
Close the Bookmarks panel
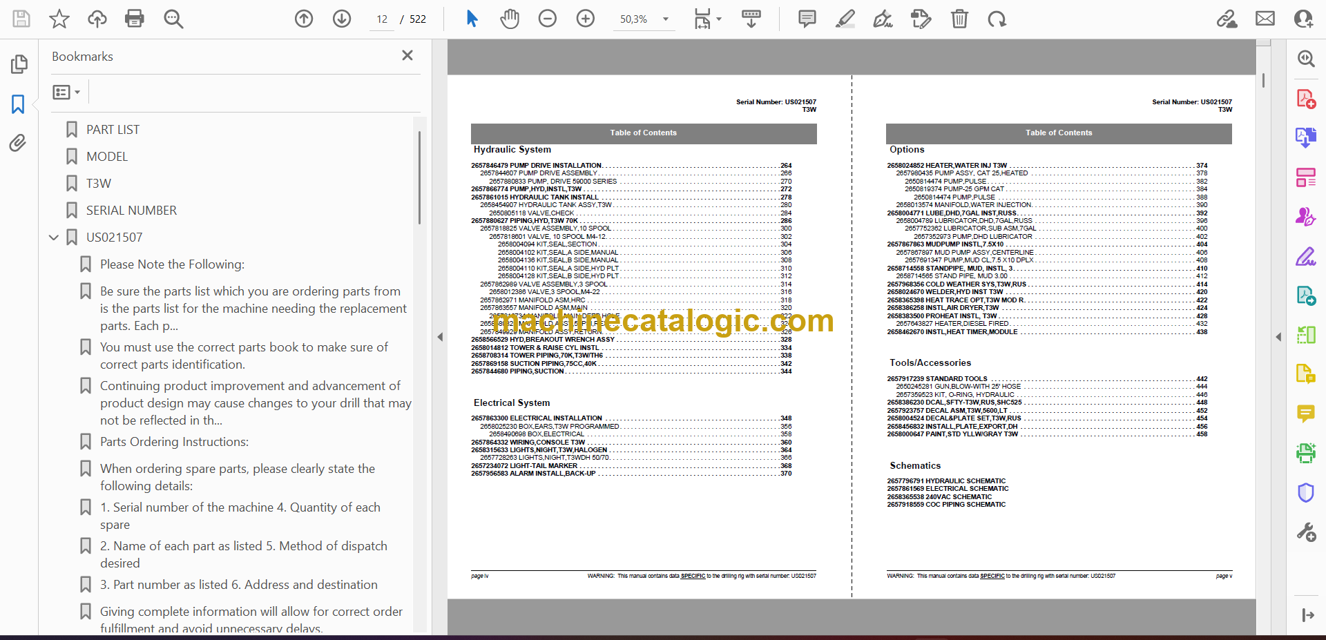click(407, 55)
